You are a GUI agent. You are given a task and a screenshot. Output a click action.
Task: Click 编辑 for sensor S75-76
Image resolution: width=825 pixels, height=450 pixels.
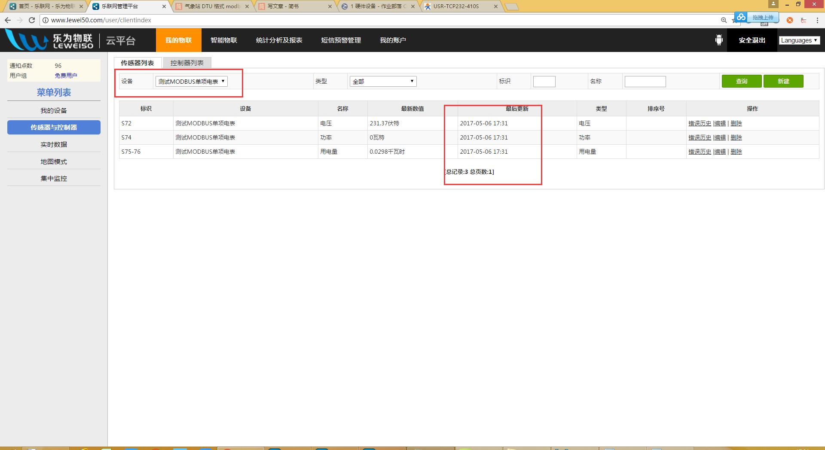[720, 152]
